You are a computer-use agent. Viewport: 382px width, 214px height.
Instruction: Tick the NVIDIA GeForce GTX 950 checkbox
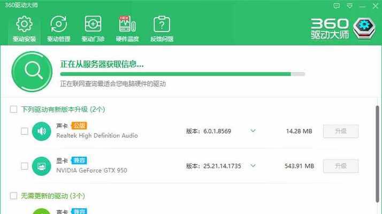pos(25,166)
